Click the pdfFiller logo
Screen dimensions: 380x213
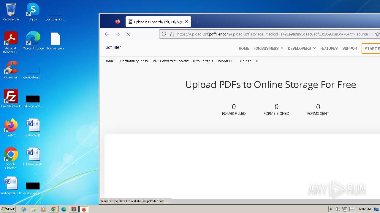tap(113, 47)
